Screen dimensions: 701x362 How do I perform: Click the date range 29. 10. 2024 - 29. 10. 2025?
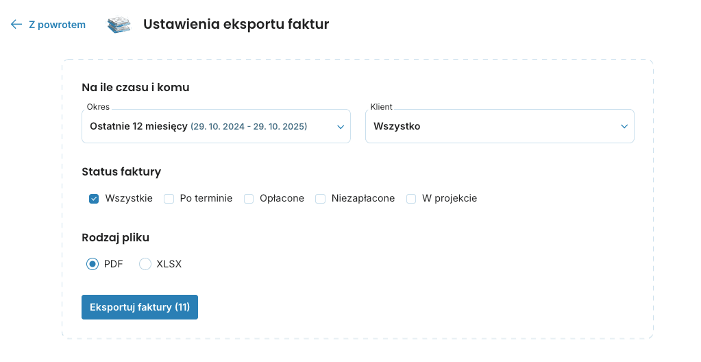coord(249,127)
